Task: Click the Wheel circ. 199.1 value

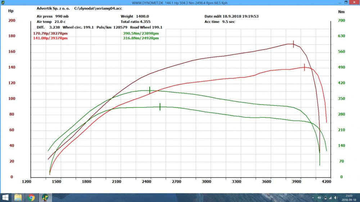Action: pos(78,27)
